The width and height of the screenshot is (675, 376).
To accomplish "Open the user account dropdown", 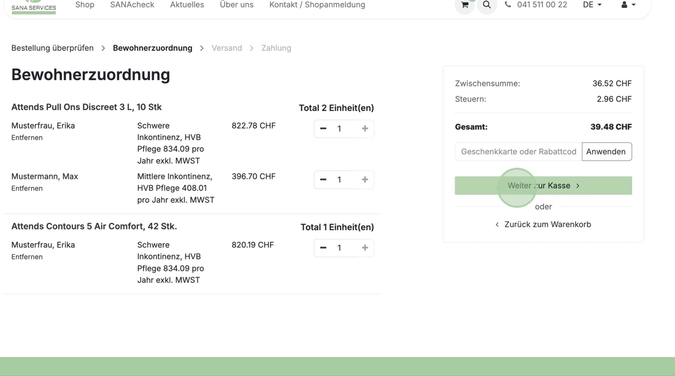I will point(628,5).
